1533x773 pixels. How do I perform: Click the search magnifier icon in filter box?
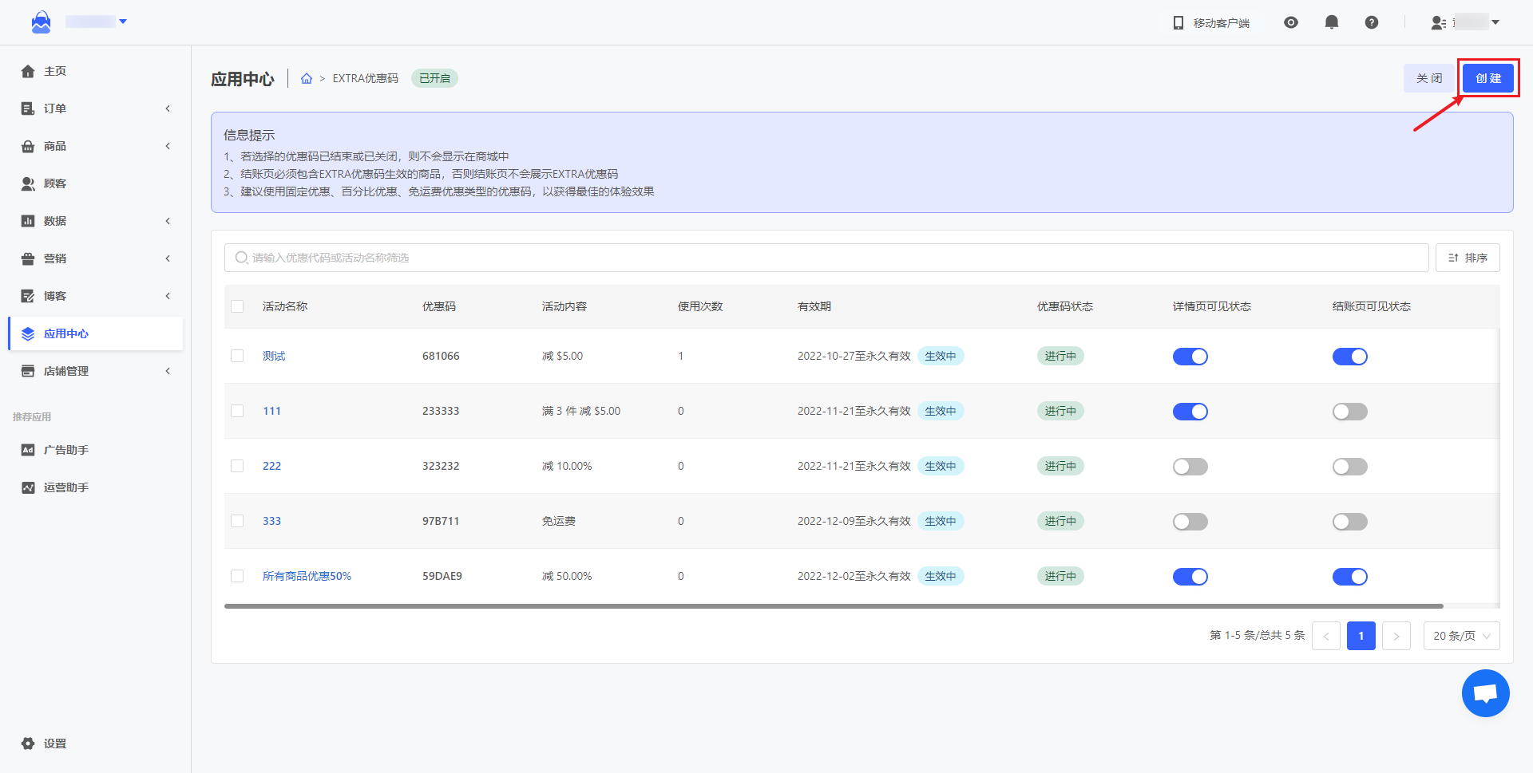tap(242, 258)
